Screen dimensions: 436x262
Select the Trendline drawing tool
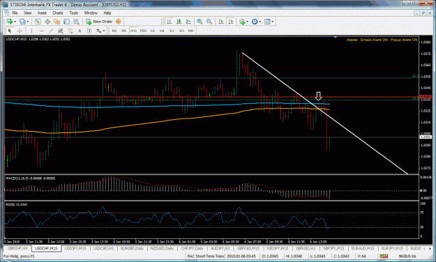coord(51,31)
